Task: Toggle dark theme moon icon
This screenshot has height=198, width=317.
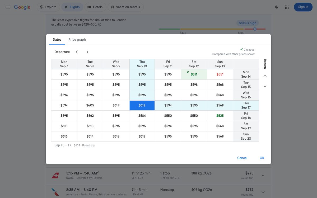Action: click(x=277, y=7)
